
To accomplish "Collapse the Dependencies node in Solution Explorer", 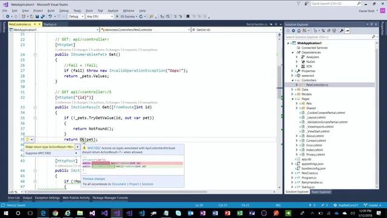I will point(293,53).
